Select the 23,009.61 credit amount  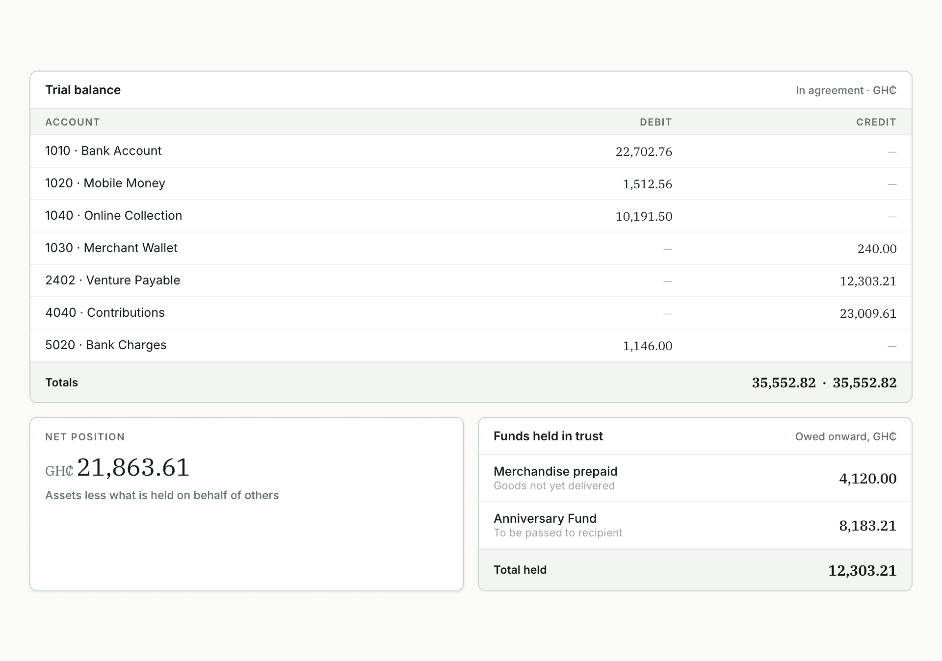click(868, 314)
